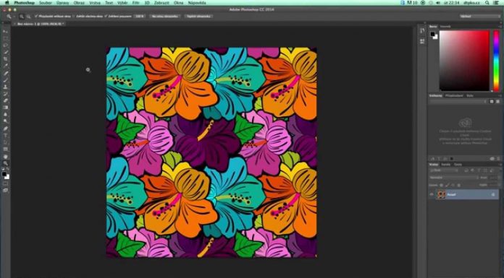The width and height of the screenshot is (504, 278).
Task: Toggle 'Přizpůsobit velikost okna' checkbox
Action: click(x=36, y=16)
